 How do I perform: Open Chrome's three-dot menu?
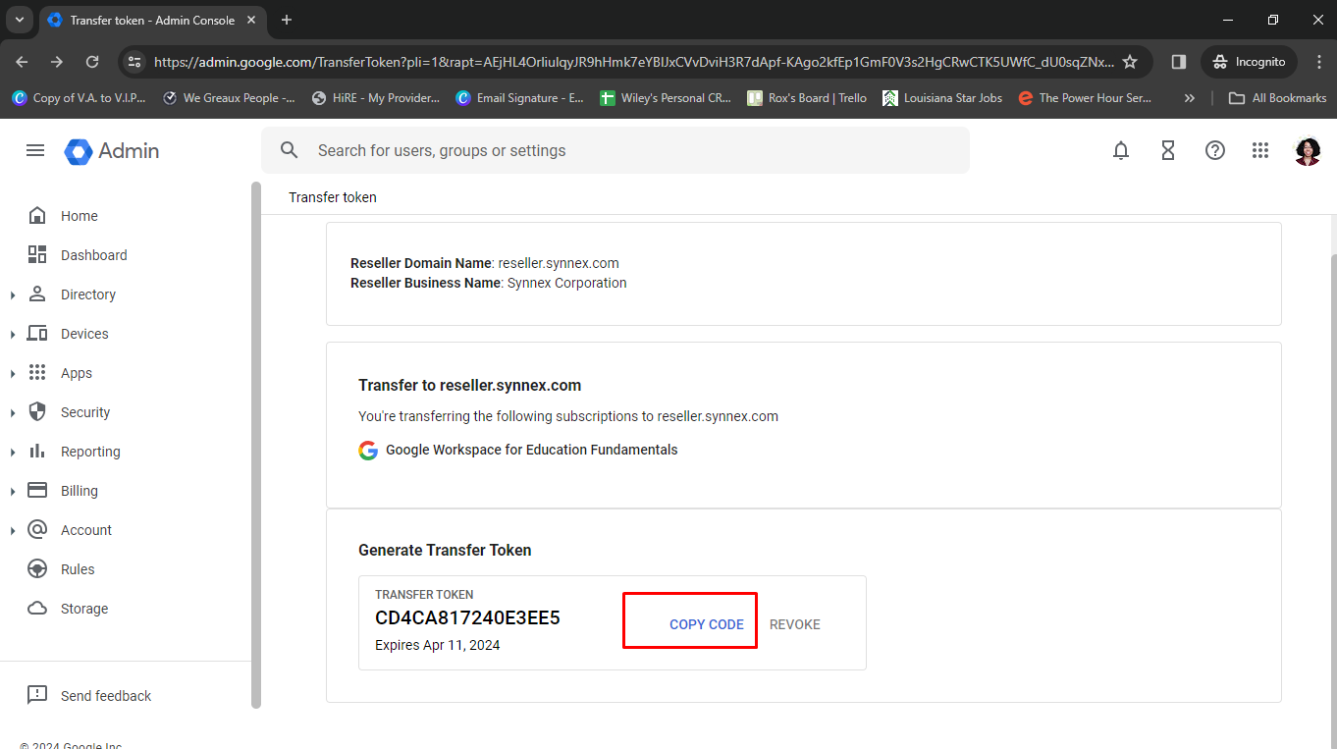click(x=1319, y=62)
